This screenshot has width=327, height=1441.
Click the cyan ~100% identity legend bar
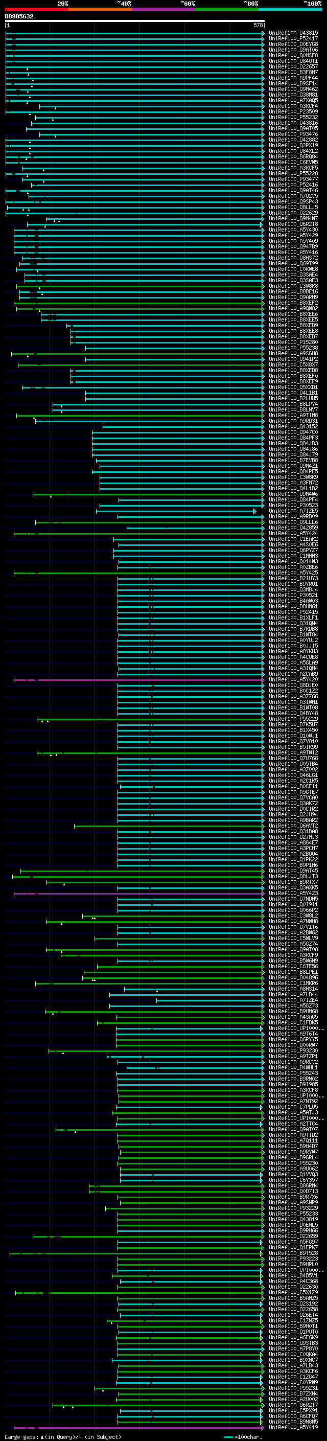pos(290,9)
